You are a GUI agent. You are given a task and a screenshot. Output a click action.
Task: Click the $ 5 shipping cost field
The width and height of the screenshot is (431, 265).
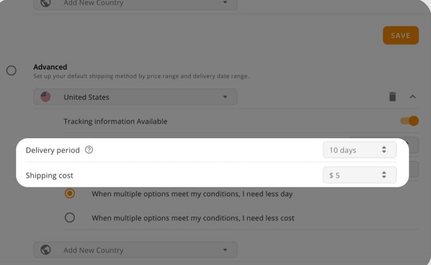point(360,175)
